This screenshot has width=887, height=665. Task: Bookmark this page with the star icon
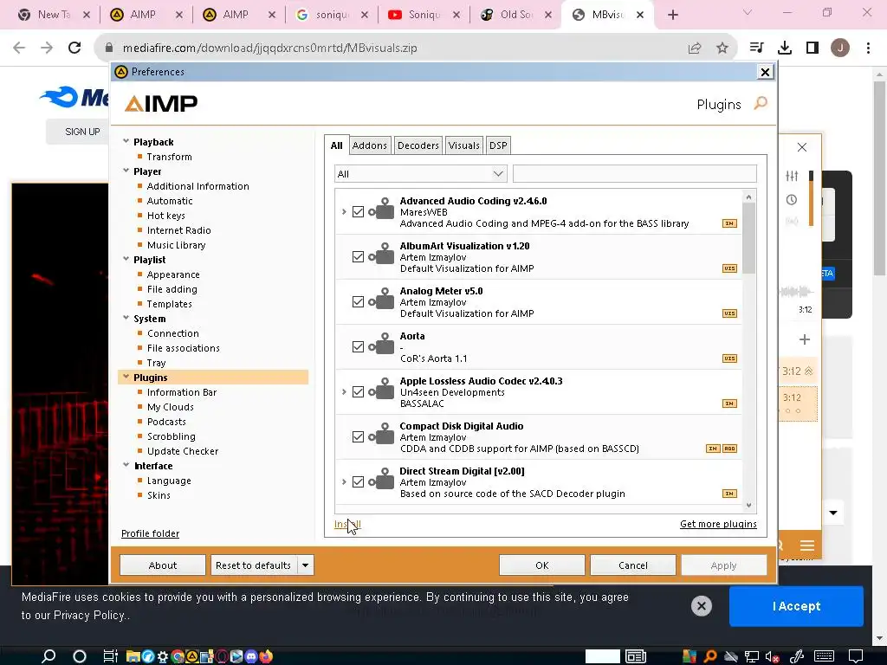(722, 48)
